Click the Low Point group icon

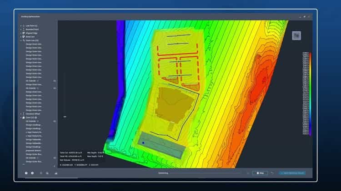point(24,26)
